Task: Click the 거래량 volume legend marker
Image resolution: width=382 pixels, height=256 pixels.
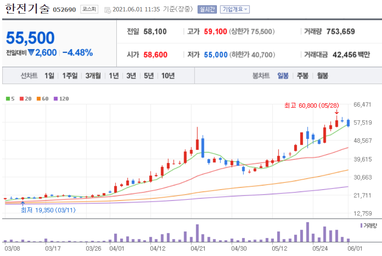Action: tap(361, 226)
